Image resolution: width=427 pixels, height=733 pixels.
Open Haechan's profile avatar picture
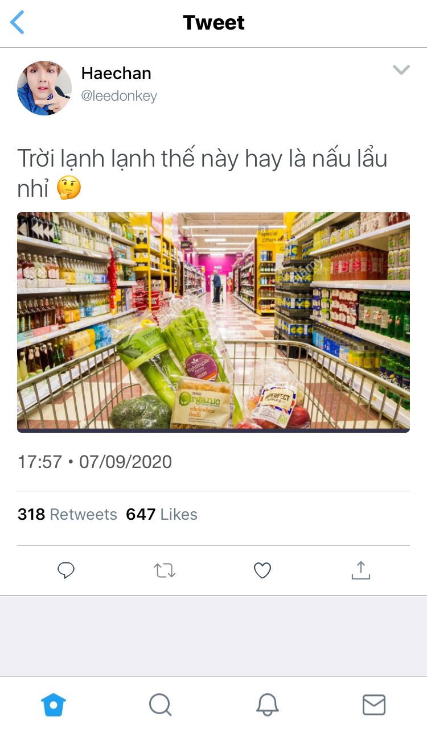coord(44,88)
